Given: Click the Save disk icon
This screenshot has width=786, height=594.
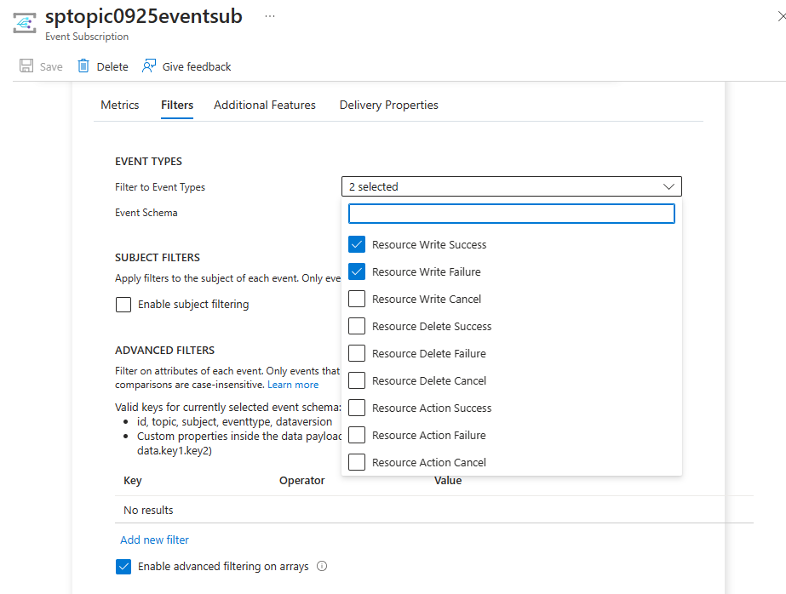Looking at the screenshot, I should pyautogui.click(x=26, y=66).
